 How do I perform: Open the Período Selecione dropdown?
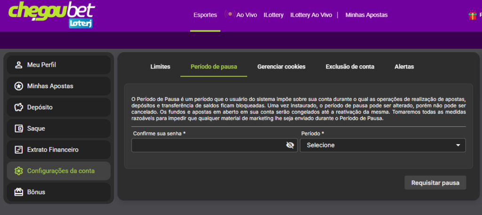point(383,145)
